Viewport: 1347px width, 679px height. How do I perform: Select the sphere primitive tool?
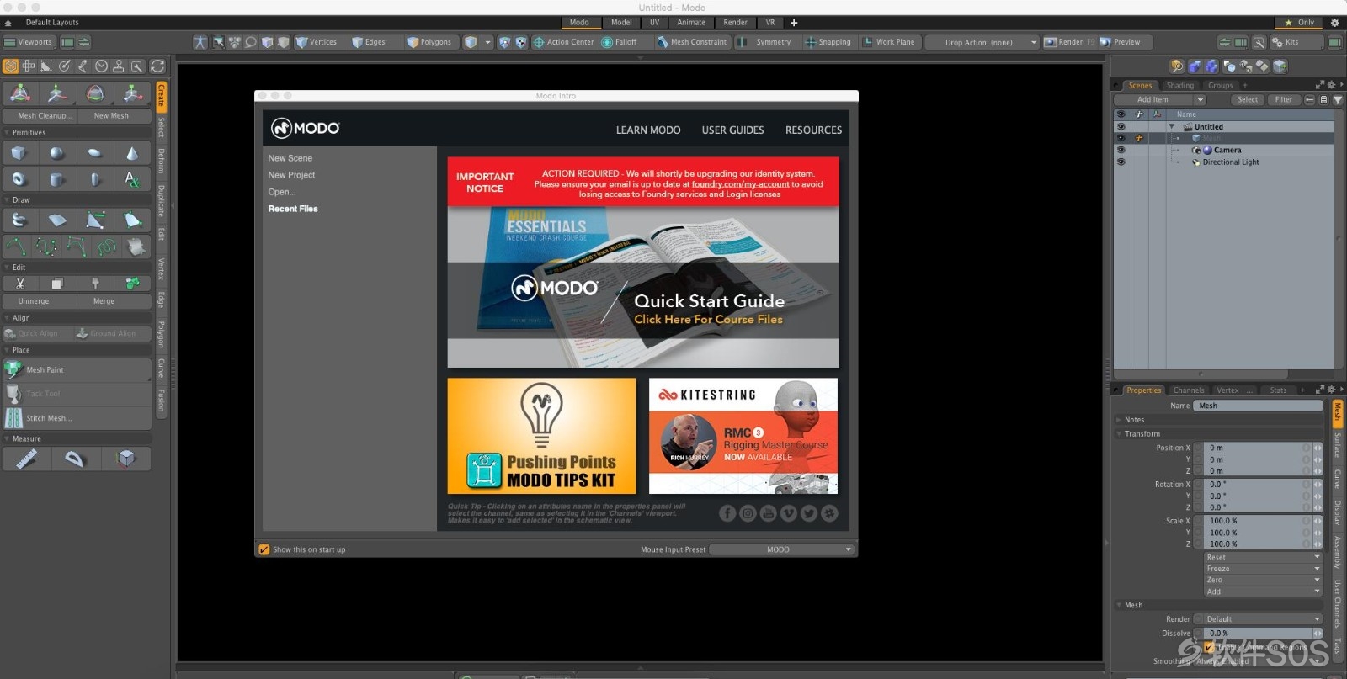57,153
